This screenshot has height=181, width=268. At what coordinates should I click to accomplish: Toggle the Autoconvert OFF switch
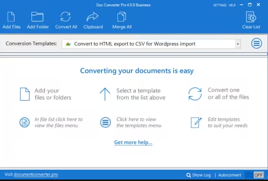pyautogui.click(x=254, y=175)
